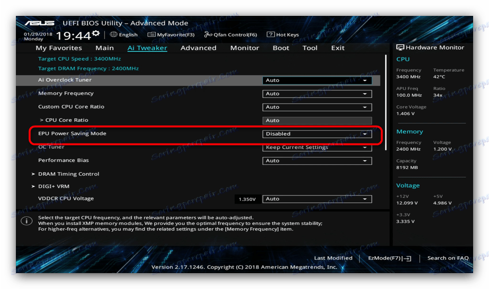
Task: Click the EzMode(F7) exit arrow icon
Action: coord(407,259)
